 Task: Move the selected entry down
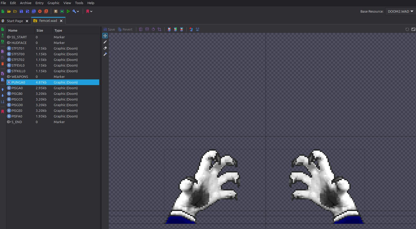[3, 96]
